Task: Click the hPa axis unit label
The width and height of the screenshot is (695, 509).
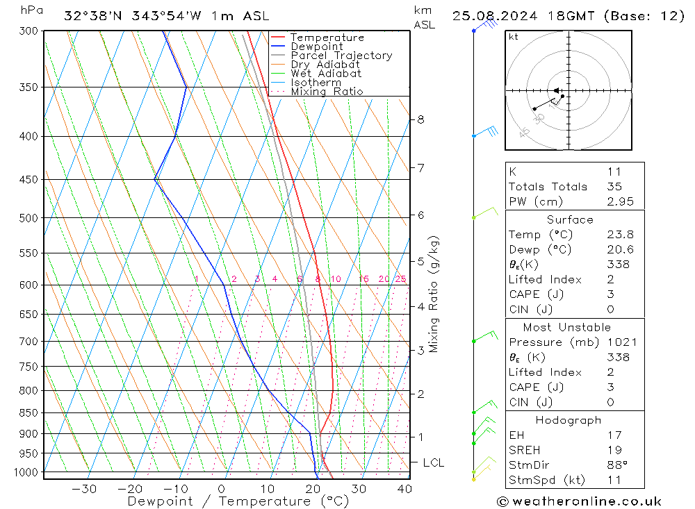Action: pyautogui.click(x=32, y=10)
